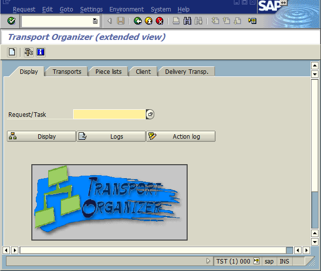Switch to the Piece lists tab
The image size is (321, 271).
click(108, 72)
